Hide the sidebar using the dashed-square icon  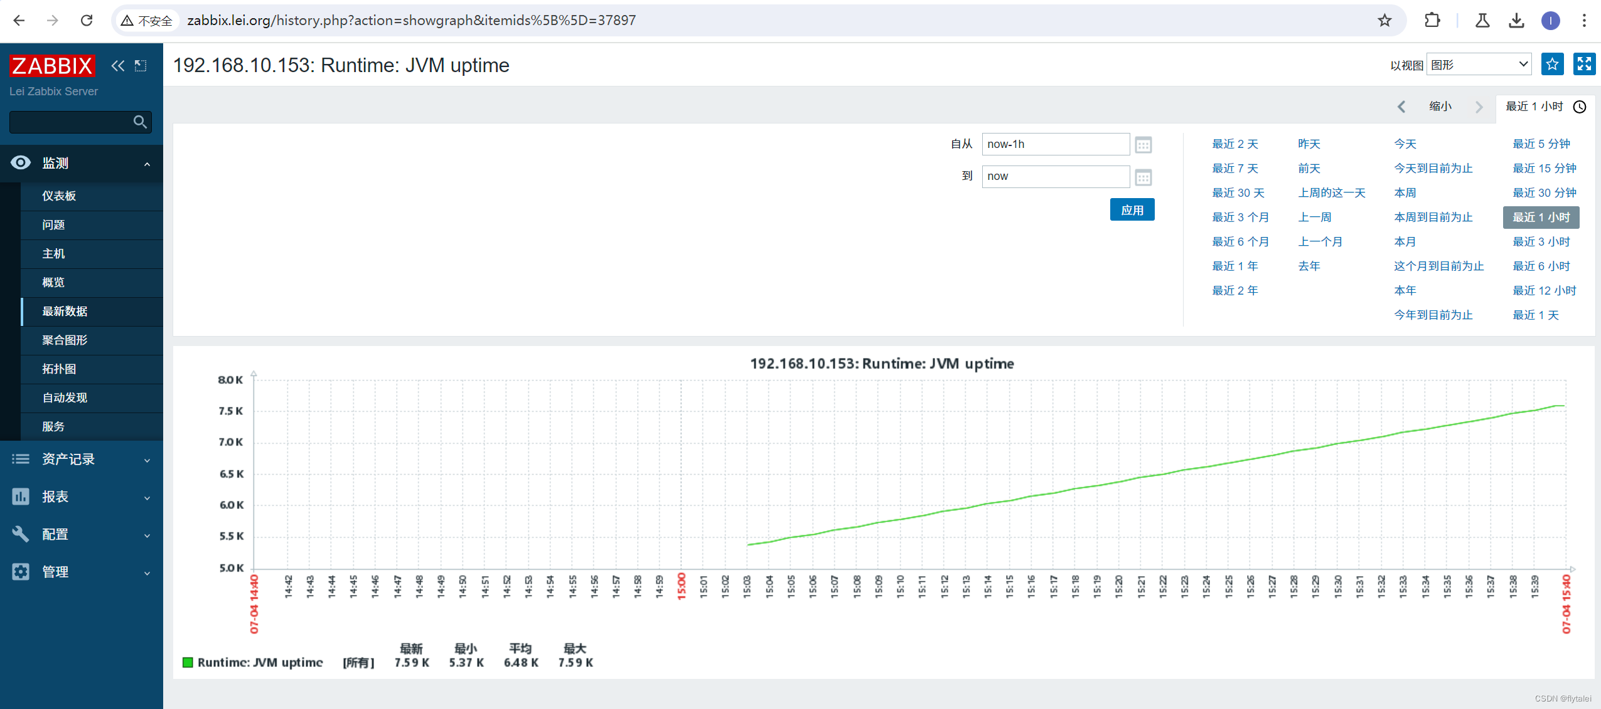(141, 66)
